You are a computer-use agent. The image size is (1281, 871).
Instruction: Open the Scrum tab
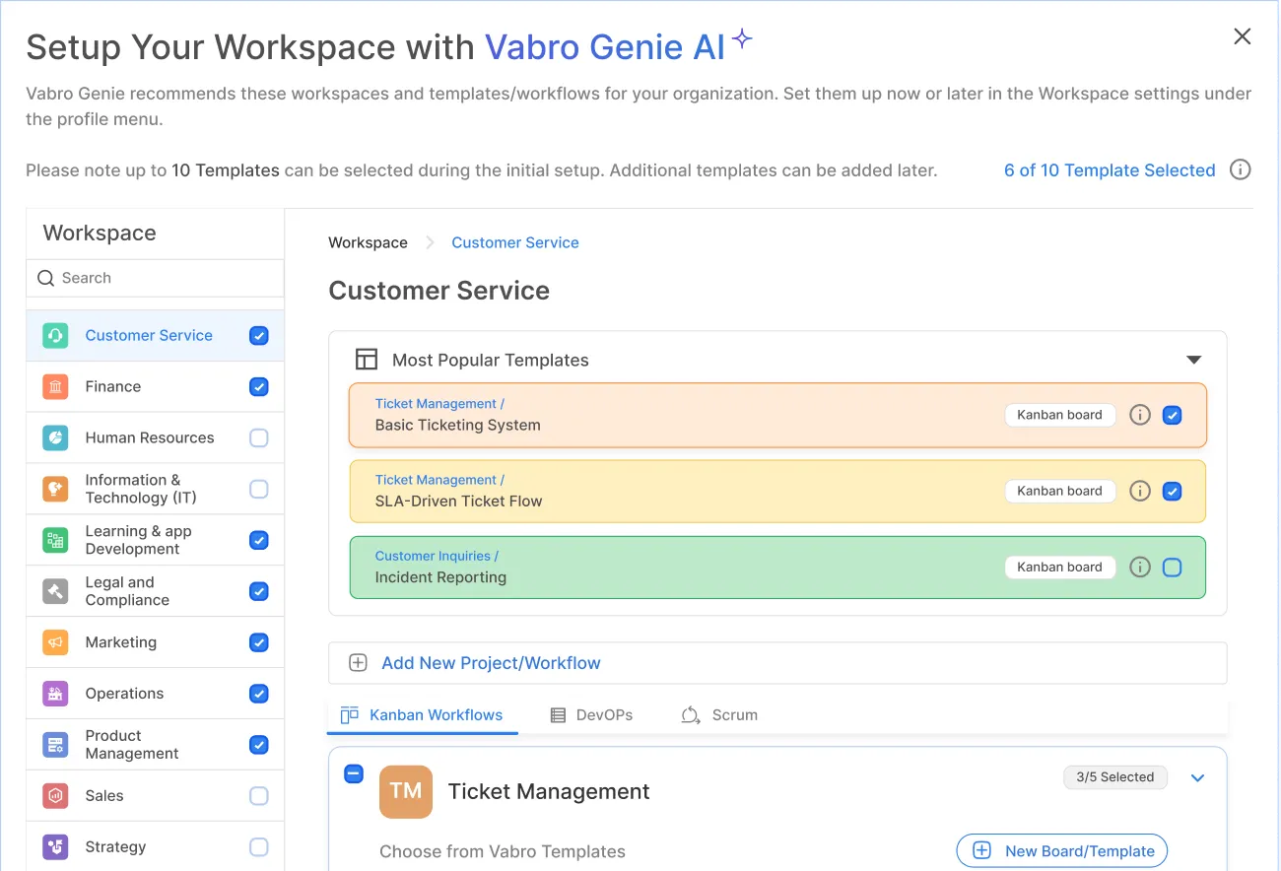[x=720, y=715]
